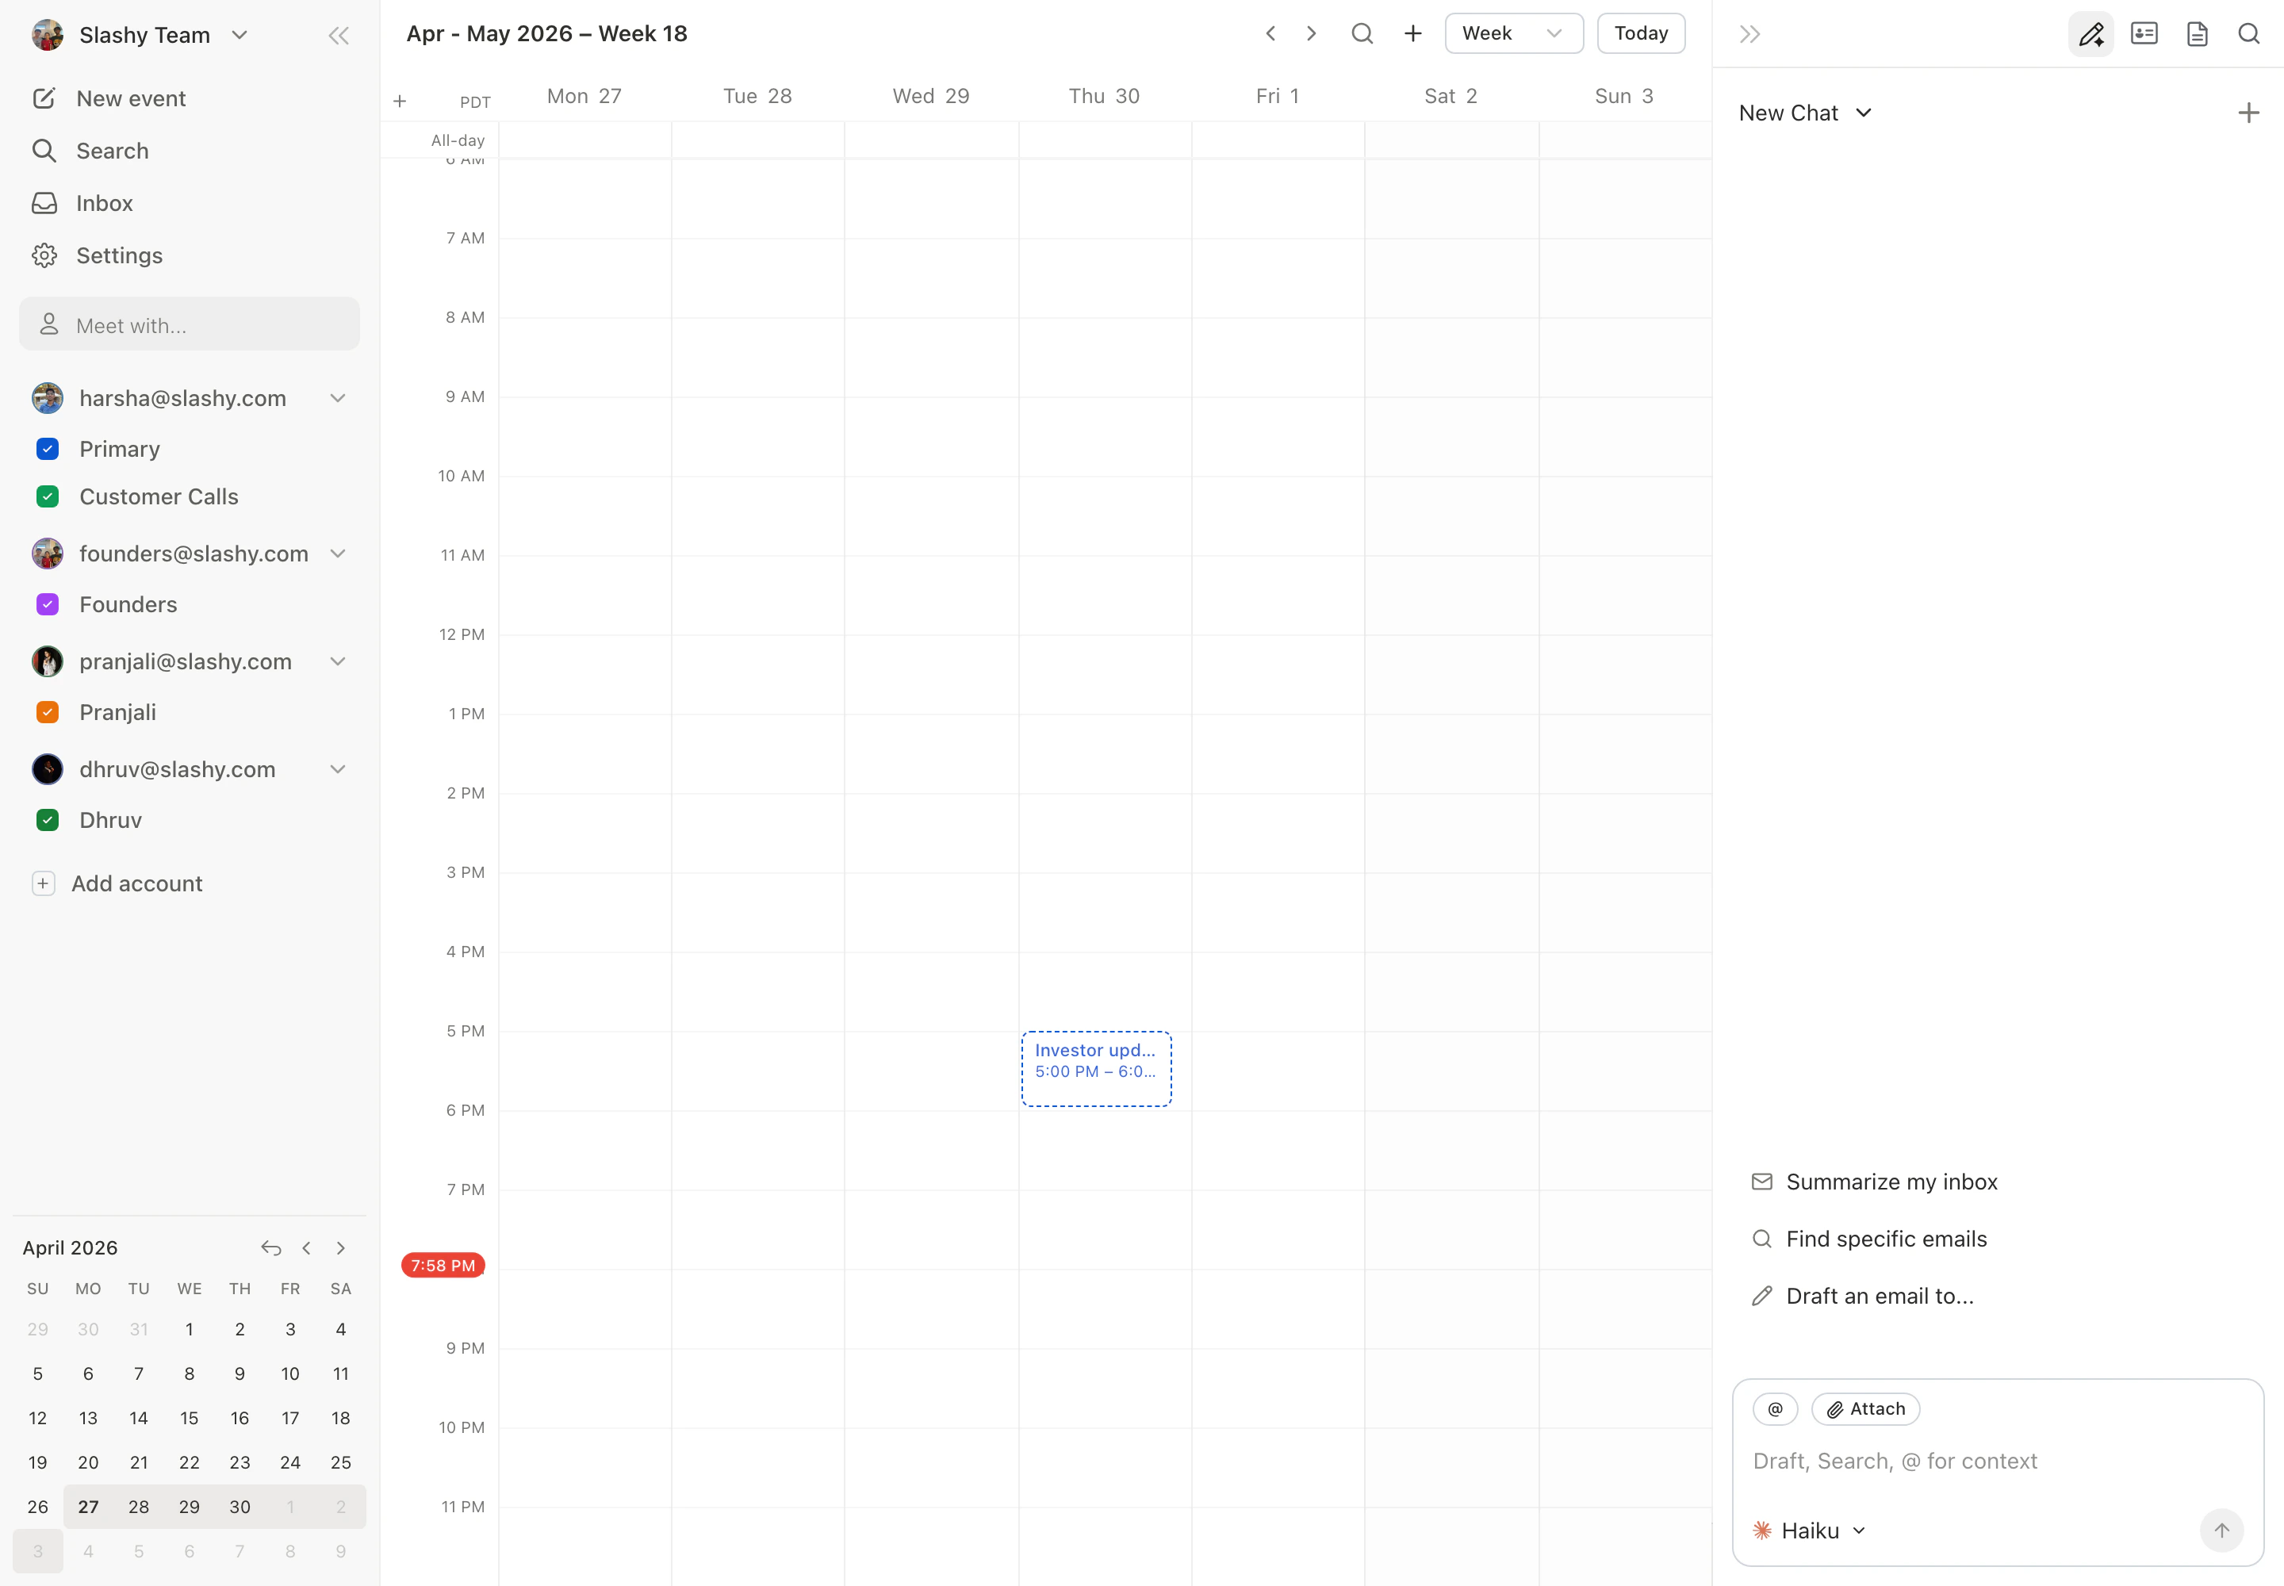Start a new chat with plus icon
This screenshot has height=1586, width=2284.
(x=2248, y=113)
